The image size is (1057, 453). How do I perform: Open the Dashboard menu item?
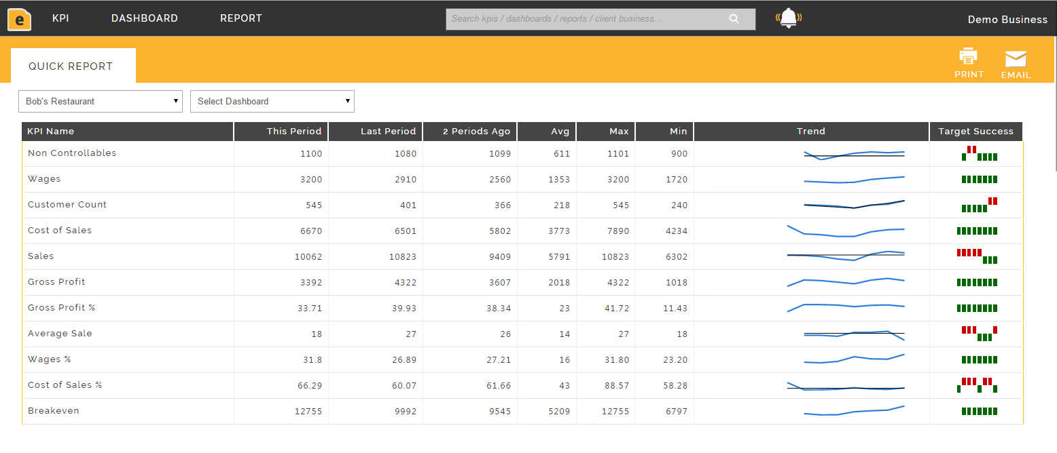144,18
